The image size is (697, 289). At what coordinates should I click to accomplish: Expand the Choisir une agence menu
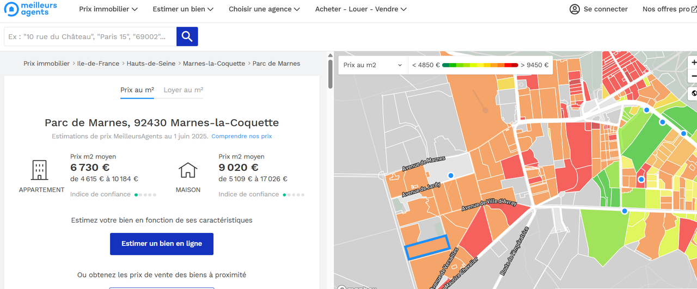click(264, 9)
